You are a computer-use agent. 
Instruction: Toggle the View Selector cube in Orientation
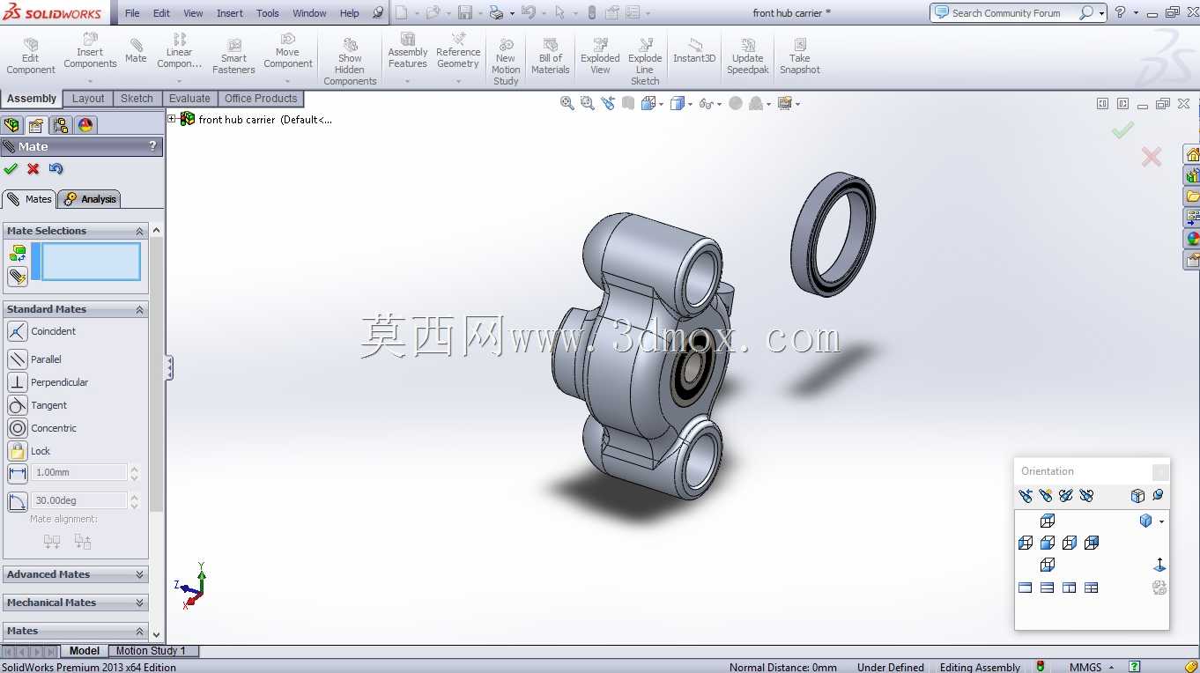coord(1137,496)
